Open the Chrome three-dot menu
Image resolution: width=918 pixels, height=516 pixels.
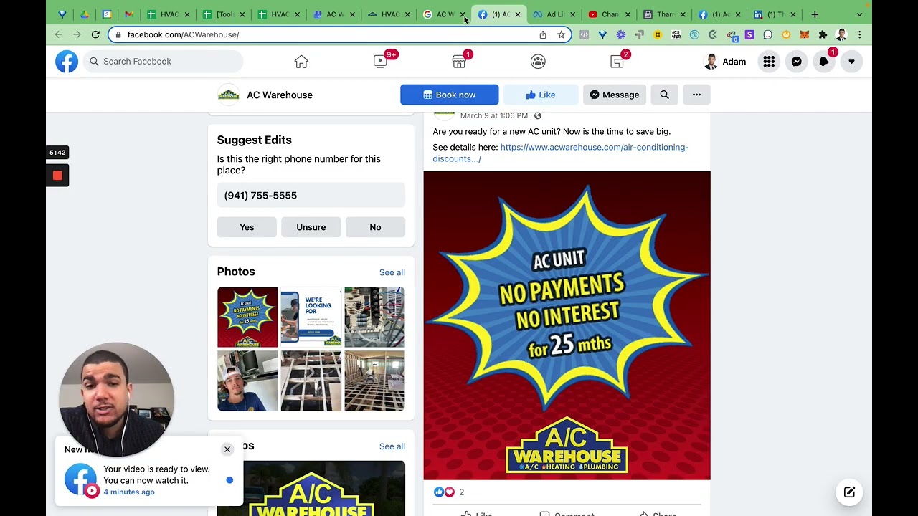pyautogui.click(x=859, y=34)
